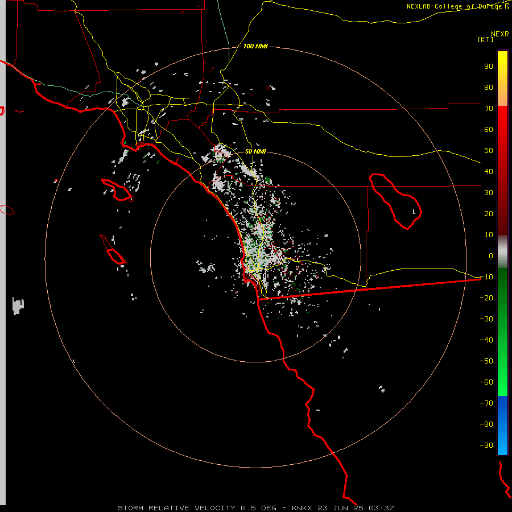Click the [KT] units label
Screen dimensions: 512x512
pyautogui.click(x=486, y=39)
